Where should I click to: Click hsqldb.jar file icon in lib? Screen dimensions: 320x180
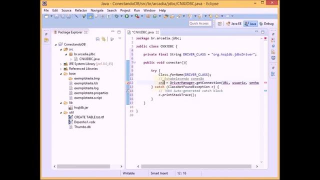pos(71,107)
